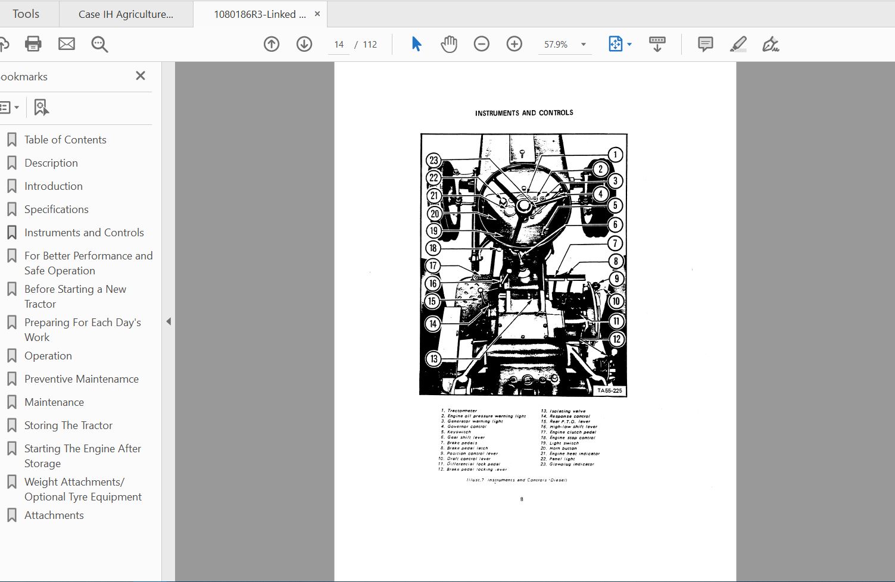Jump to the Description bookmark
This screenshot has width=895, height=582.
51,163
